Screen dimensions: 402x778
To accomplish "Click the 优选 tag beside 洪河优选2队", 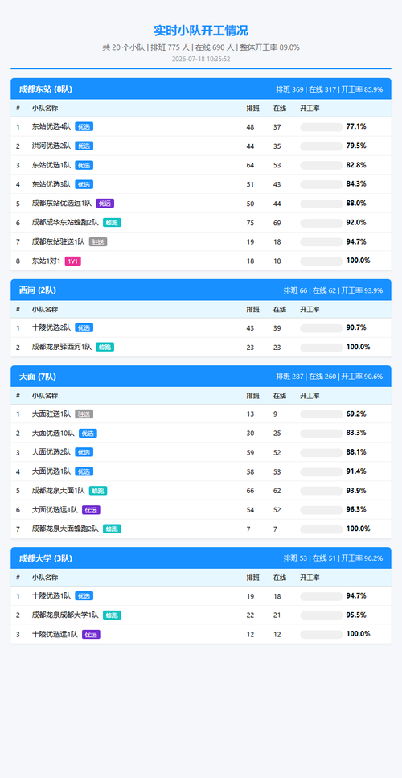I will pos(84,146).
